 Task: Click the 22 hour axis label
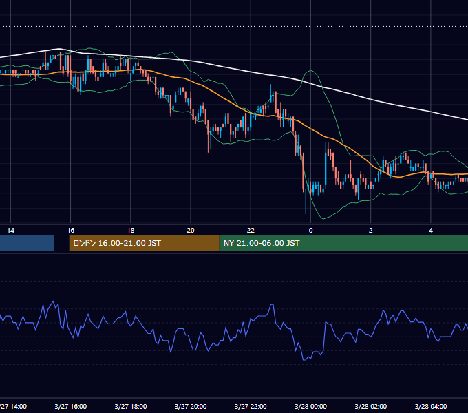pyautogui.click(x=251, y=231)
